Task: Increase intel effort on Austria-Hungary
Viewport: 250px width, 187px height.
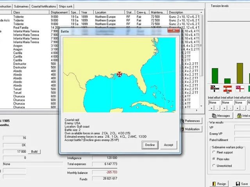Action: [224, 108]
